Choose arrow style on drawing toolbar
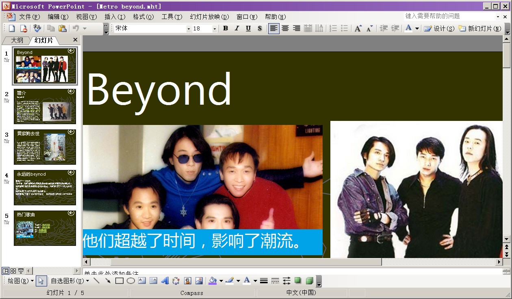Viewport: 512px width, 299px height. point(286,280)
